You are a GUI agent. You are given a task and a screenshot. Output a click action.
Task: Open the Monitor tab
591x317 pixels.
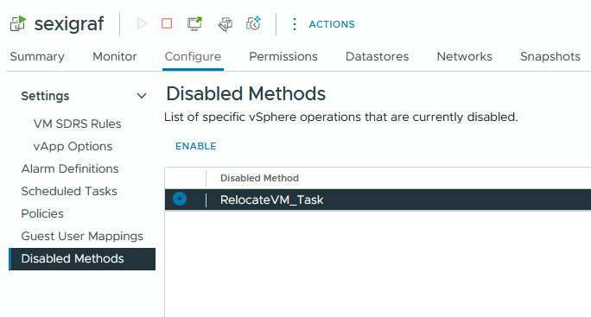115,56
